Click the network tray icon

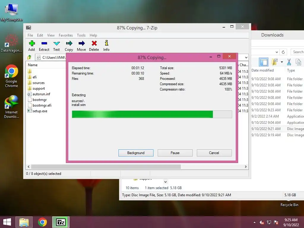click(x=269, y=222)
